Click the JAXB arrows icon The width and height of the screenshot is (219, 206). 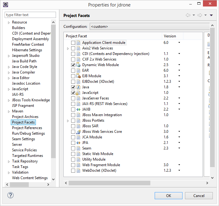[78, 109]
